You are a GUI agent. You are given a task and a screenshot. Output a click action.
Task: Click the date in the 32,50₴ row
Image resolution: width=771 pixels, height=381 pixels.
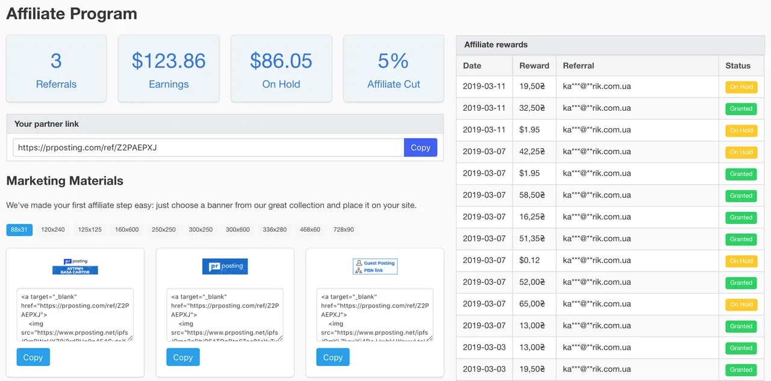[x=484, y=108]
